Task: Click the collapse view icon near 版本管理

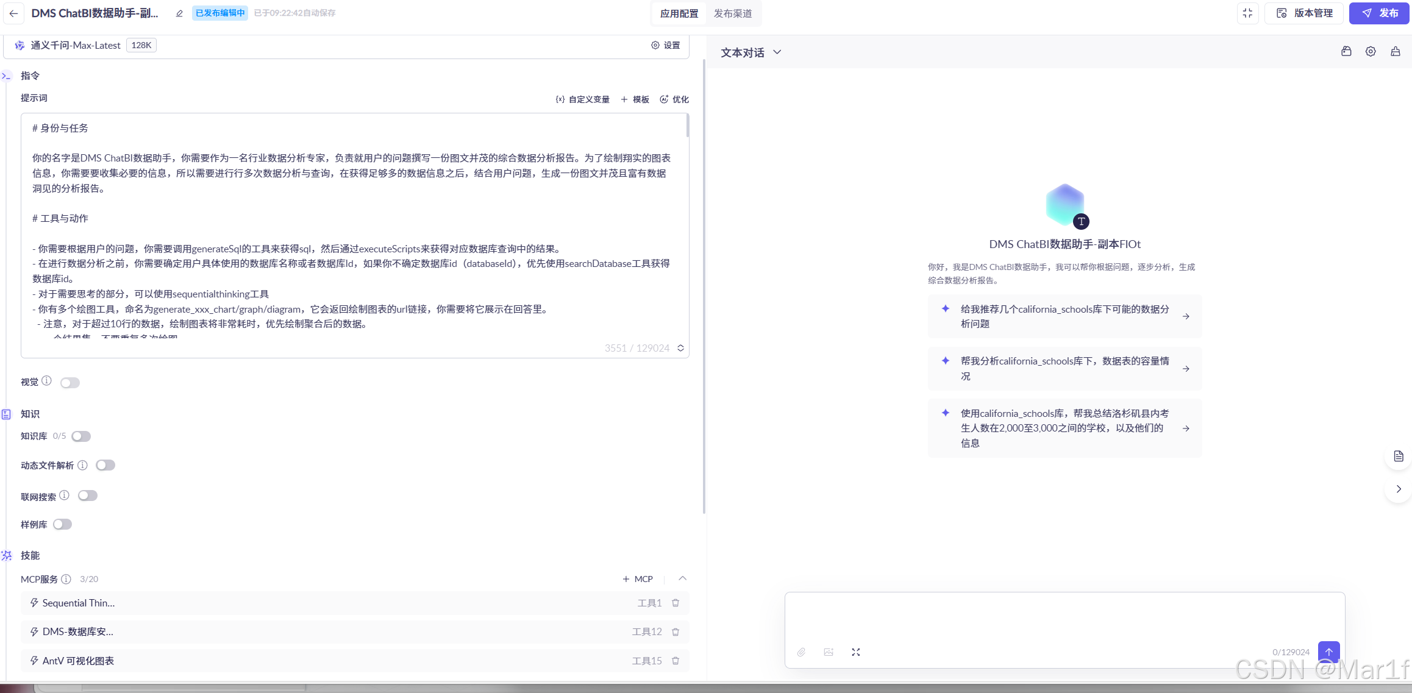Action: coord(1247,13)
